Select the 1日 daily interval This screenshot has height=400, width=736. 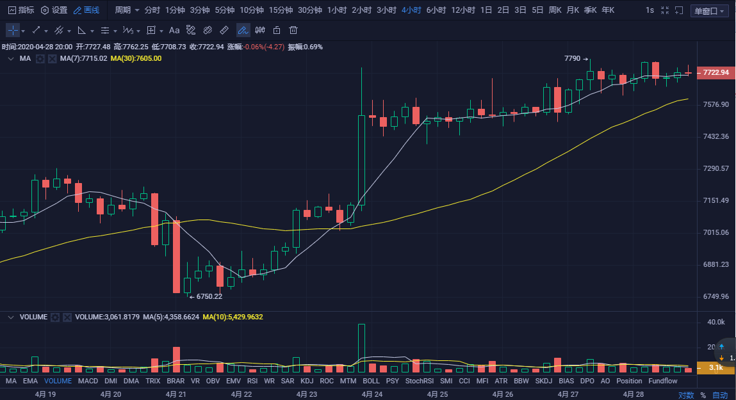pyautogui.click(x=486, y=10)
